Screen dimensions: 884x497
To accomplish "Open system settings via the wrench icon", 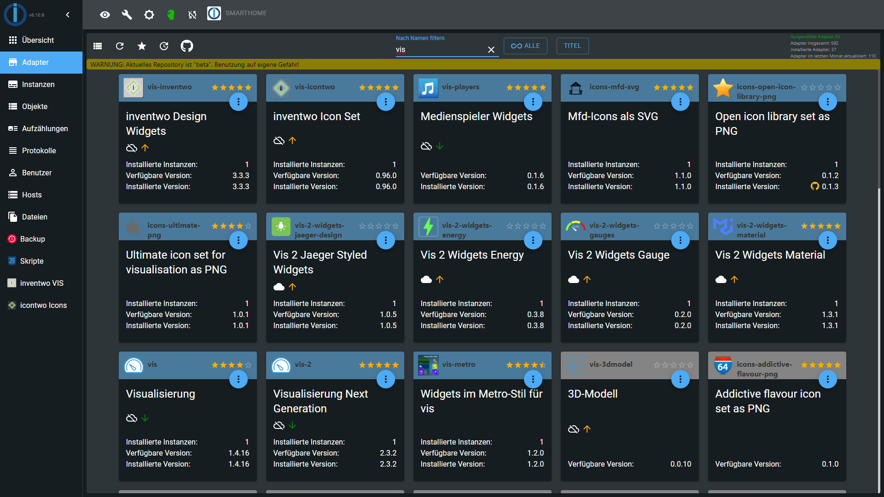I will pyautogui.click(x=127, y=15).
